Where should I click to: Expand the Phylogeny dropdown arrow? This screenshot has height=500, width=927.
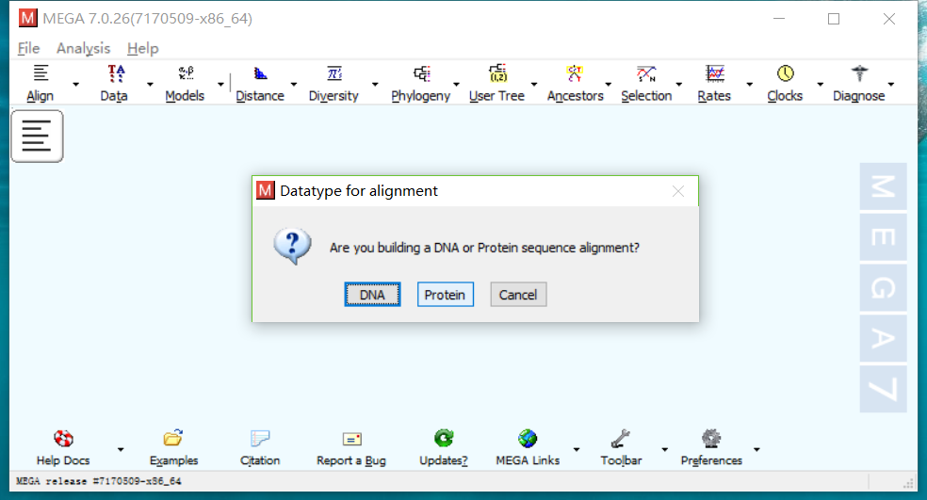(456, 85)
